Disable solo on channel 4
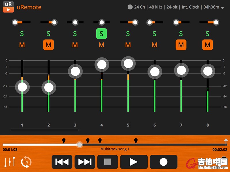230x172 pixels. [101, 34]
